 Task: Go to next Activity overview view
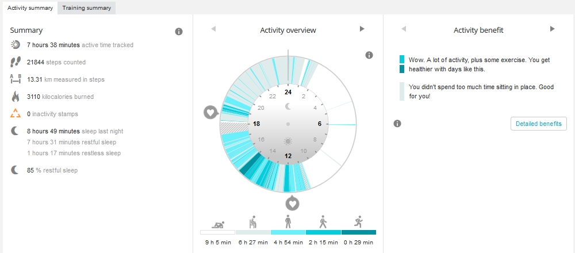(362, 29)
